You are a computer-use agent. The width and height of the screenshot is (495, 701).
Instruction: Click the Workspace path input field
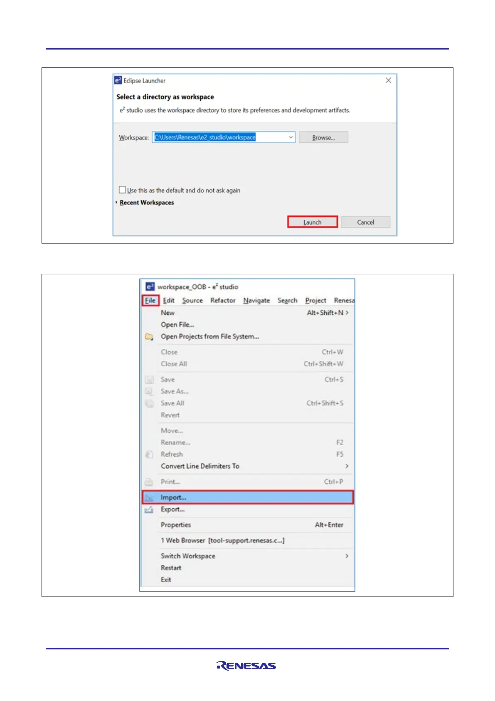click(224, 137)
